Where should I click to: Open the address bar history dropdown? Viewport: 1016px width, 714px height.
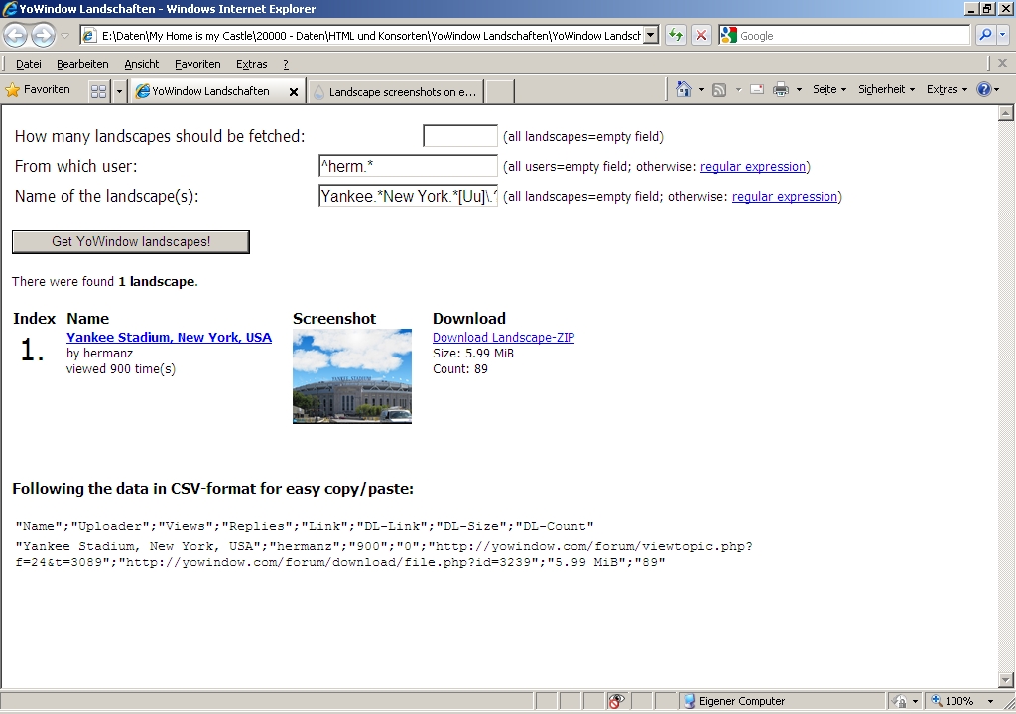(x=651, y=35)
